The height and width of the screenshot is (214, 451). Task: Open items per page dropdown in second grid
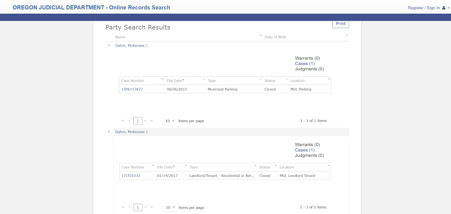tap(173, 207)
